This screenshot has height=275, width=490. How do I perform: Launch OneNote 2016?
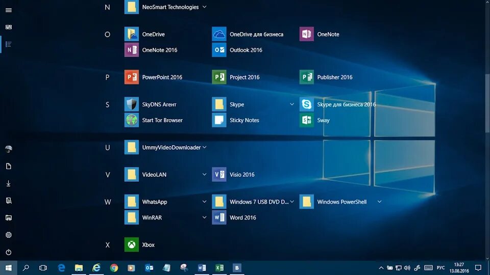coord(151,50)
